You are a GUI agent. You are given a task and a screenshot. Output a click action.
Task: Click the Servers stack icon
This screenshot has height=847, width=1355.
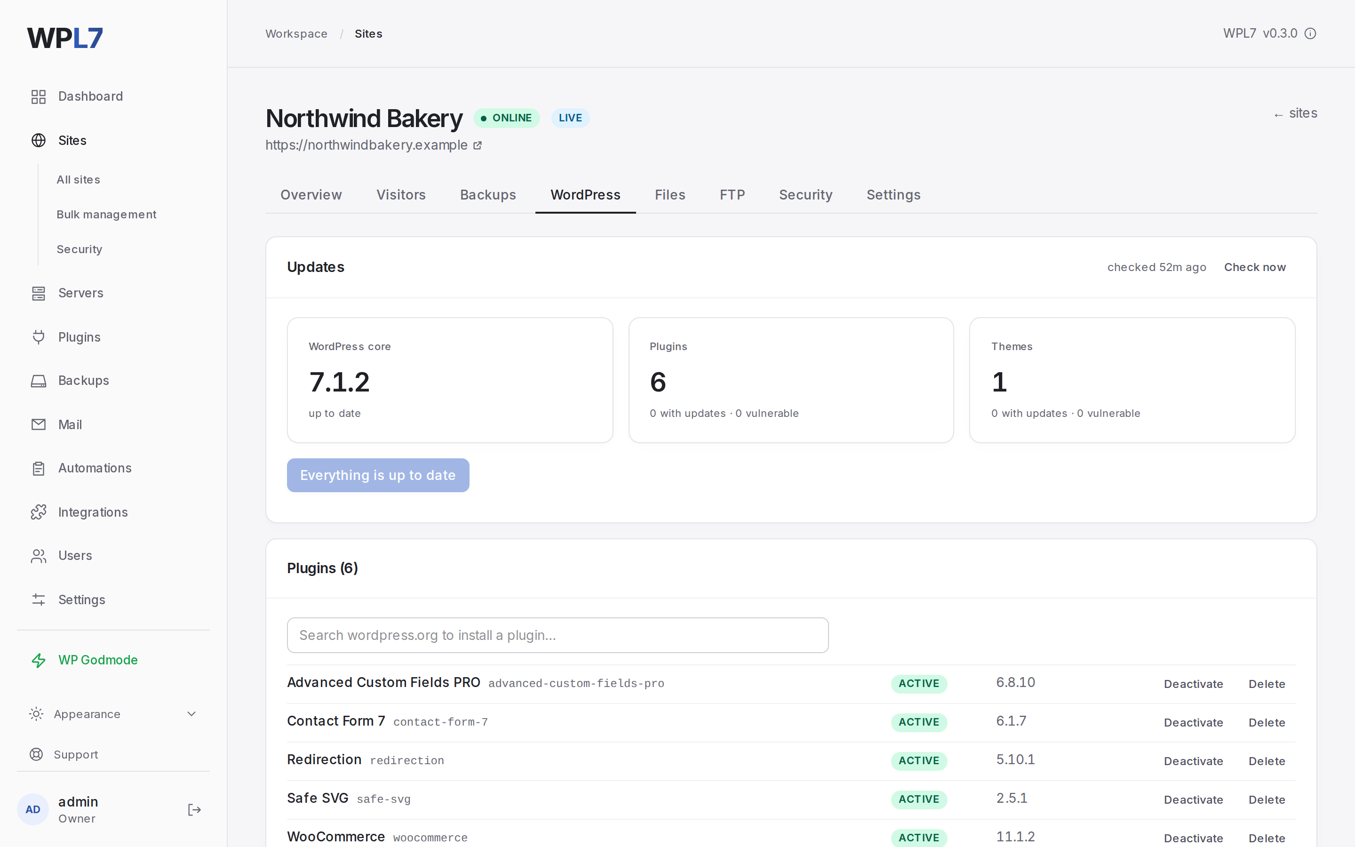pyautogui.click(x=38, y=293)
